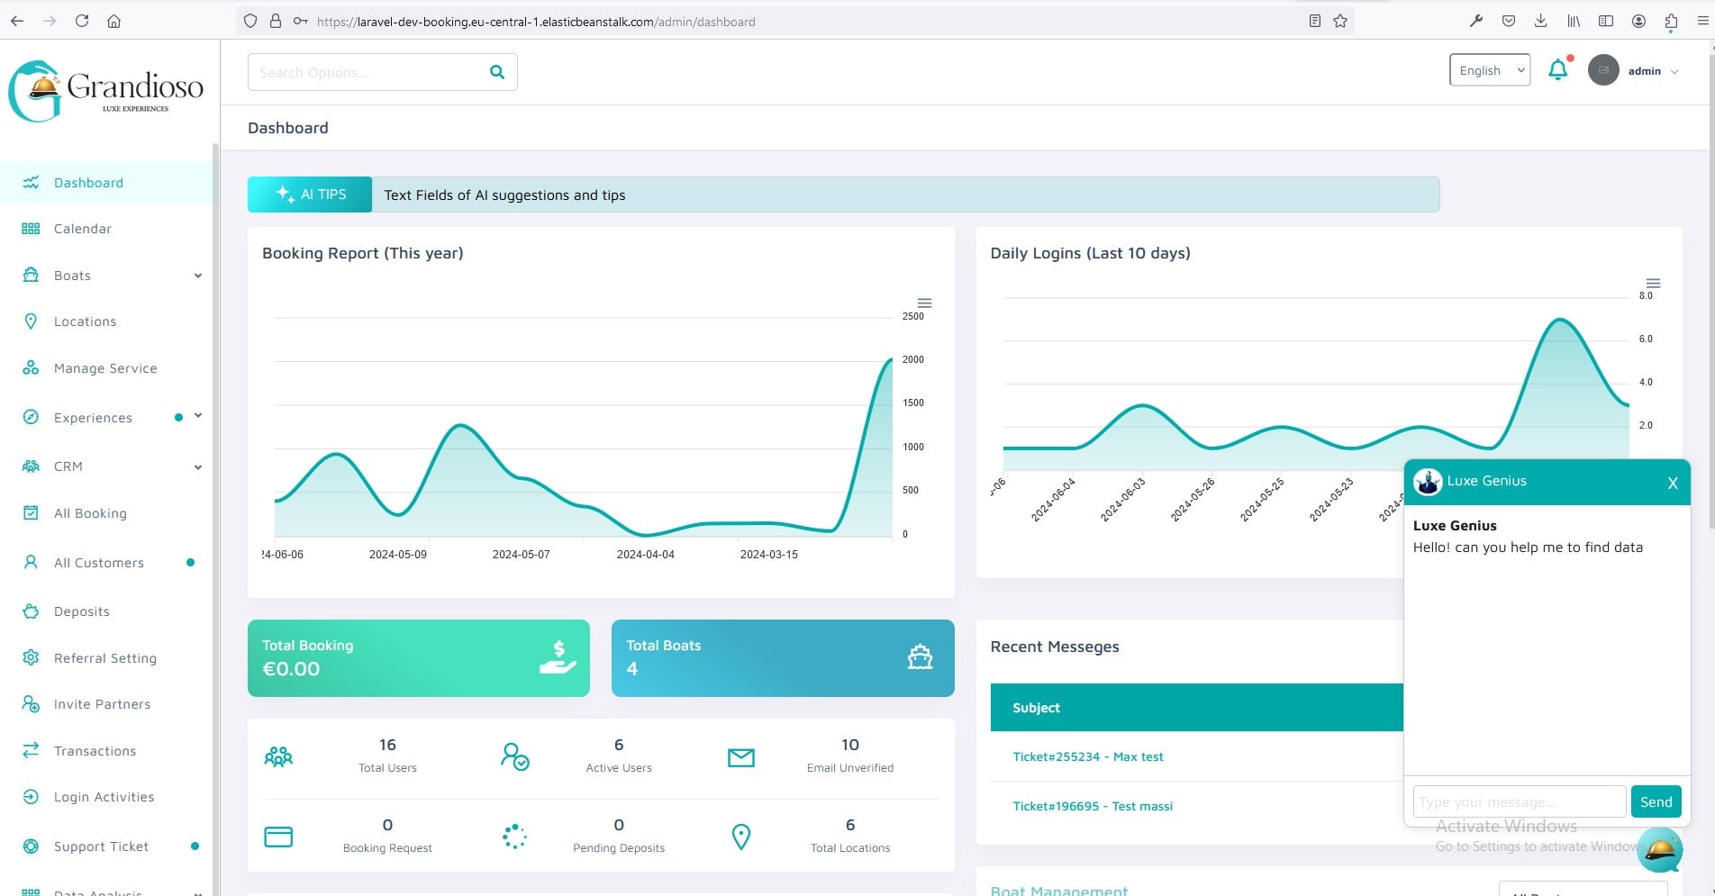Expand the Boats sidebar submenu

197,276
